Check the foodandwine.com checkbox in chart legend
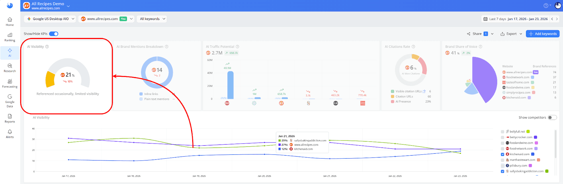 (502, 143)
